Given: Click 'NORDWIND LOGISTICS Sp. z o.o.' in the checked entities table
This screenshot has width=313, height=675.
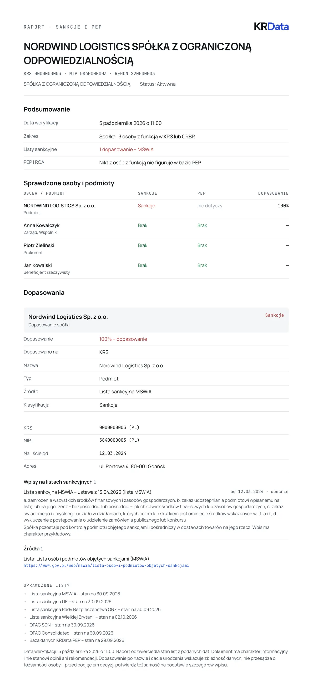Looking at the screenshot, I should (x=59, y=206).
